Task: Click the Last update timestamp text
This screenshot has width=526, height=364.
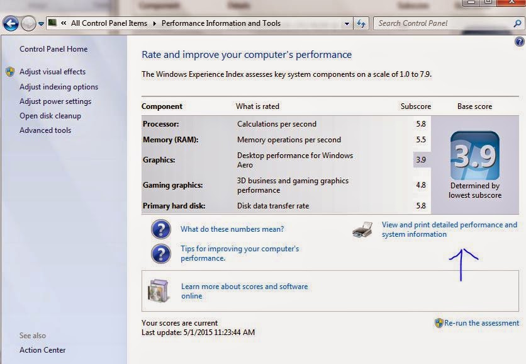Action: click(198, 333)
